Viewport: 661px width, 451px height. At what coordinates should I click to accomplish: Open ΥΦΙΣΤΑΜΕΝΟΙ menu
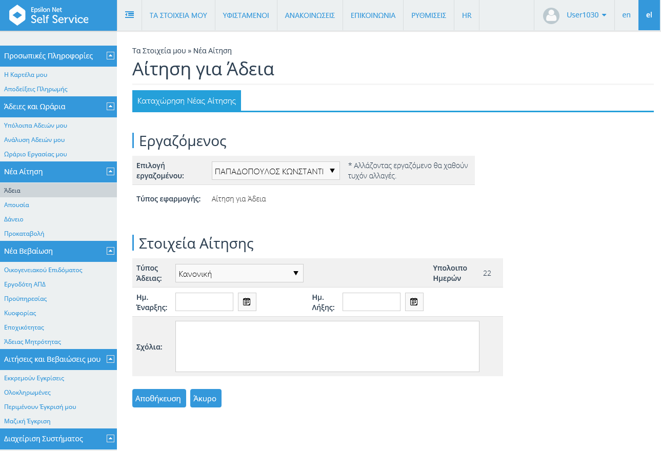[x=246, y=15]
